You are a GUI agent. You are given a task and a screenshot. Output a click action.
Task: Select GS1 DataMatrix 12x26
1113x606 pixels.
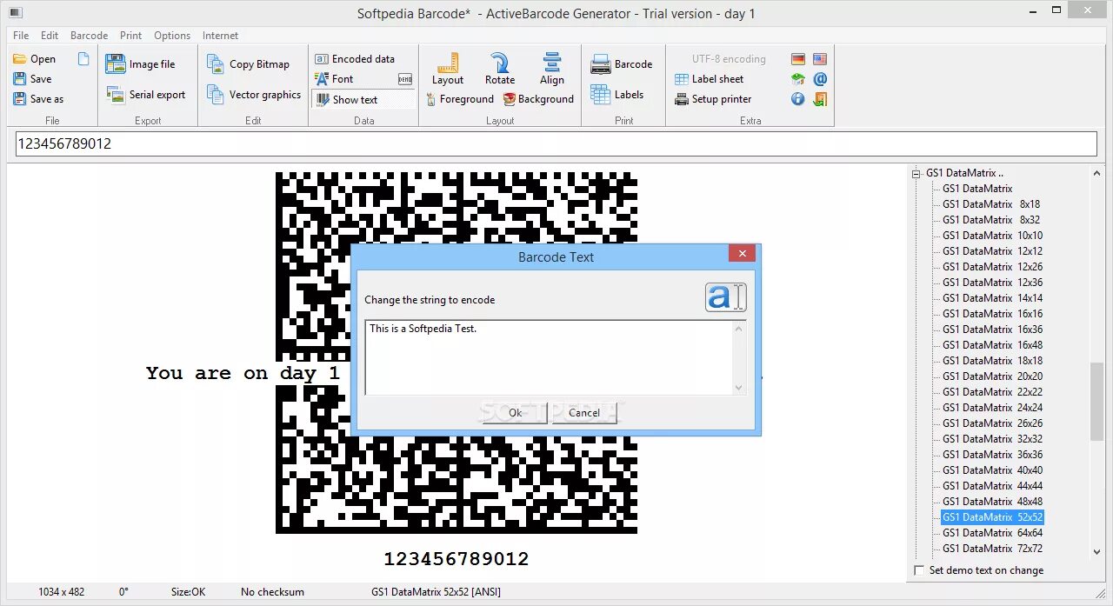click(992, 267)
